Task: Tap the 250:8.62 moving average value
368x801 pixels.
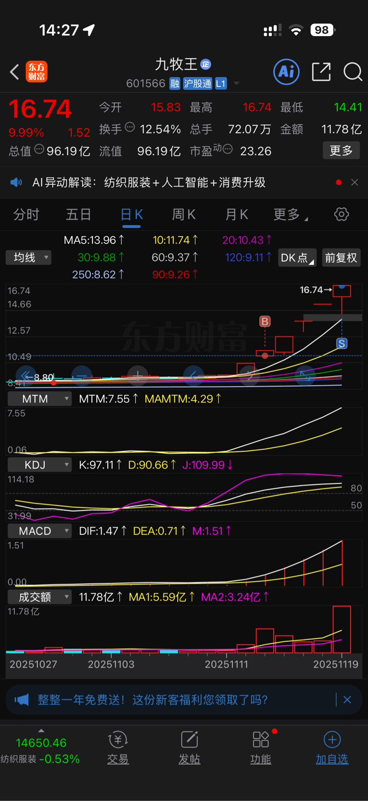Action: [98, 274]
